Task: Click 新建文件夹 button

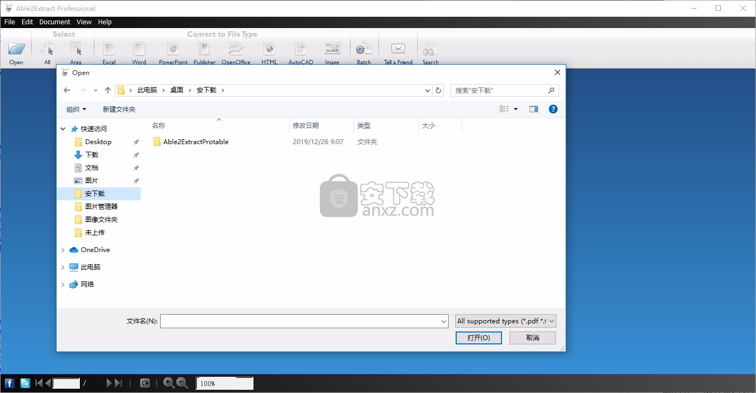Action: (x=119, y=109)
